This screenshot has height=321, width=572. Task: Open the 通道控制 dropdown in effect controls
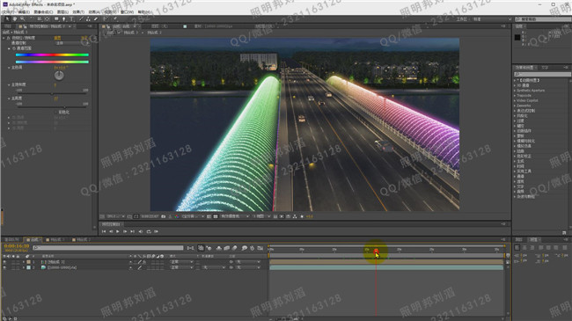[x=72, y=43]
